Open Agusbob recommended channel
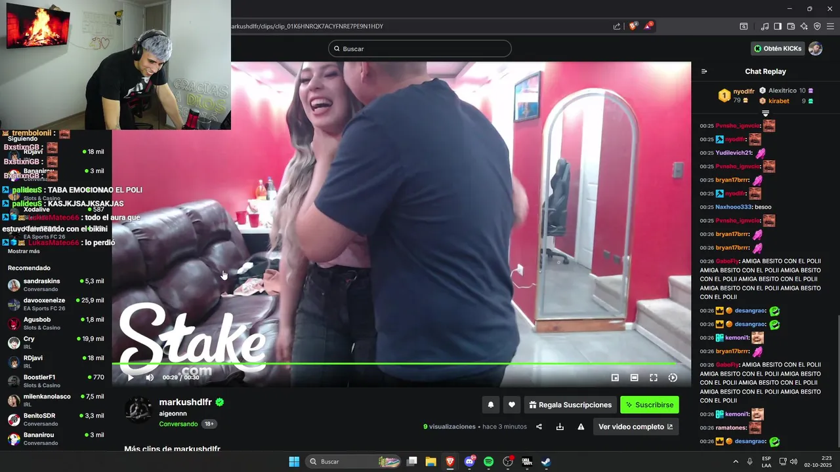This screenshot has width=840, height=472. tap(56, 323)
